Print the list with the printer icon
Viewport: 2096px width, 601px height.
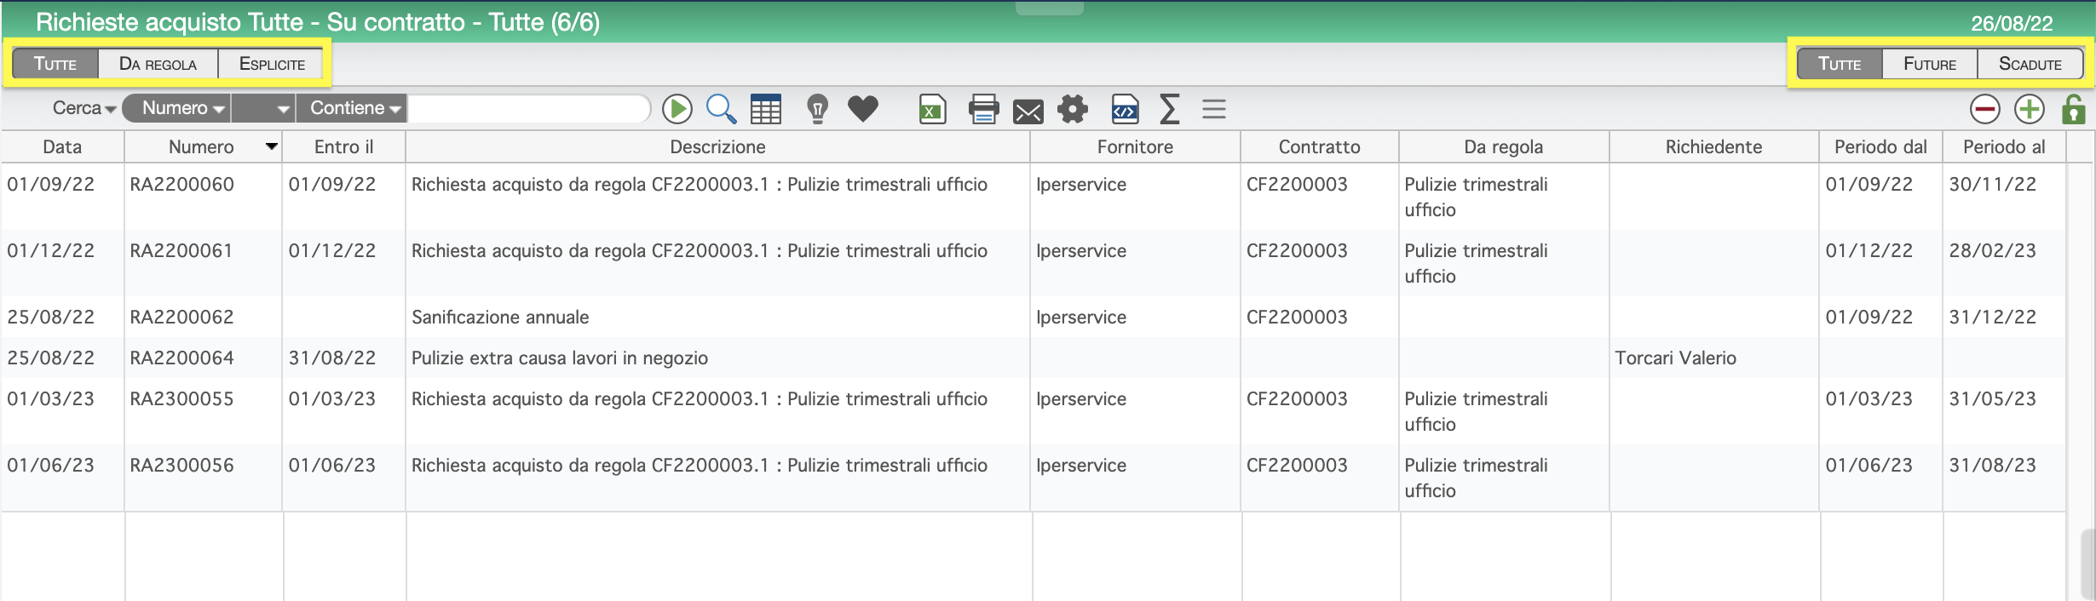983,109
